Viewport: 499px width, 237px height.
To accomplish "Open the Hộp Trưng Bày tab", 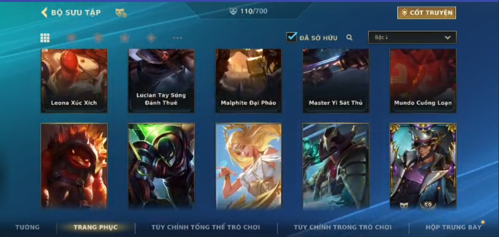I will (453, 227).
